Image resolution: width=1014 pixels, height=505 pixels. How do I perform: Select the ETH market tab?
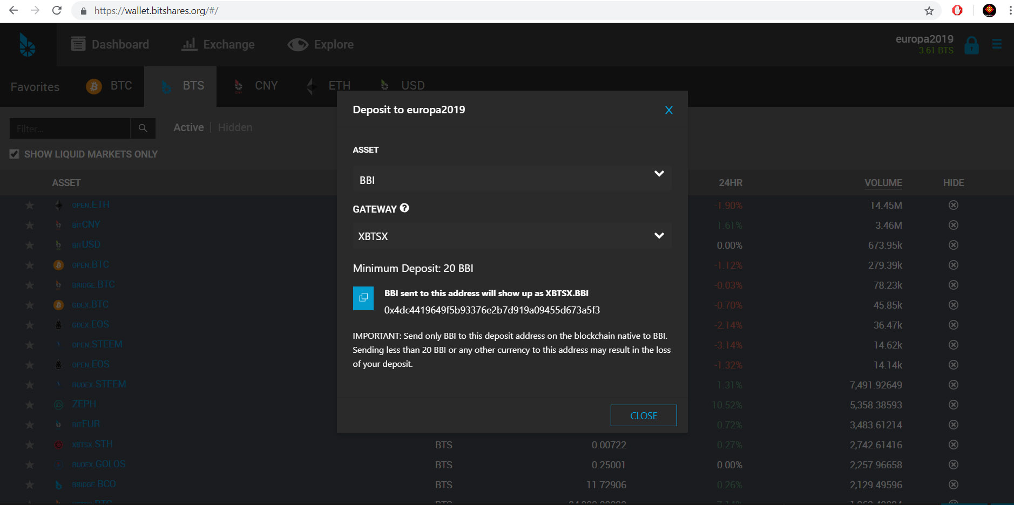328,86
